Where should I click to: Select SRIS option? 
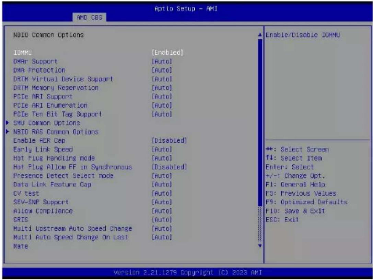point(21,220)
